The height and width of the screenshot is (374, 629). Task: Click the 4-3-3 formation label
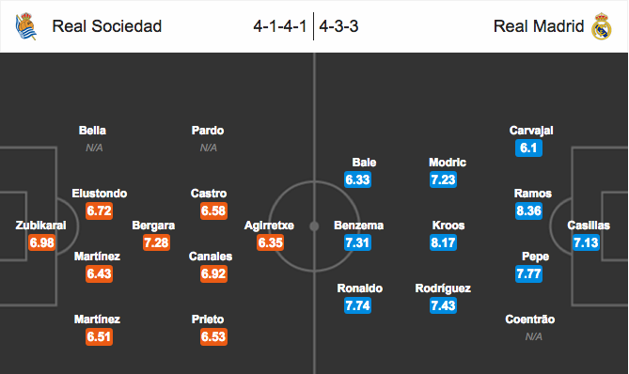click(x=338, y=26)
